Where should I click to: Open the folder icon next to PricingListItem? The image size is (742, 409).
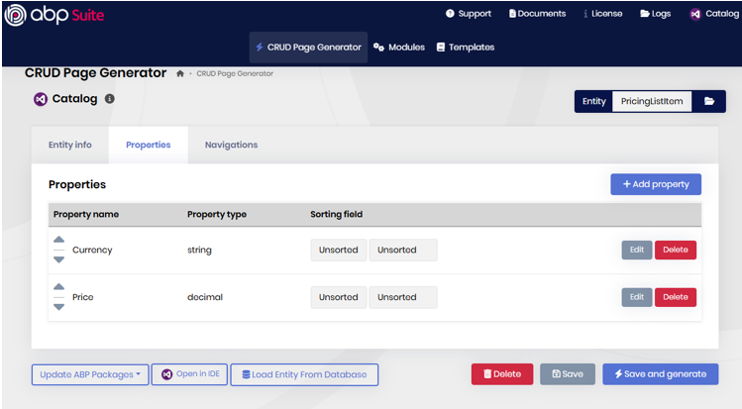click(709, 101)
